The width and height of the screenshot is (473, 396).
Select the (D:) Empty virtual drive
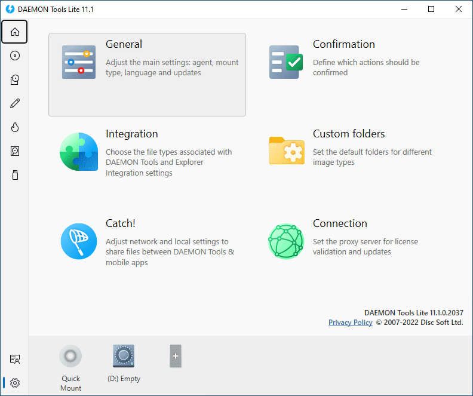tap(124, 356)
